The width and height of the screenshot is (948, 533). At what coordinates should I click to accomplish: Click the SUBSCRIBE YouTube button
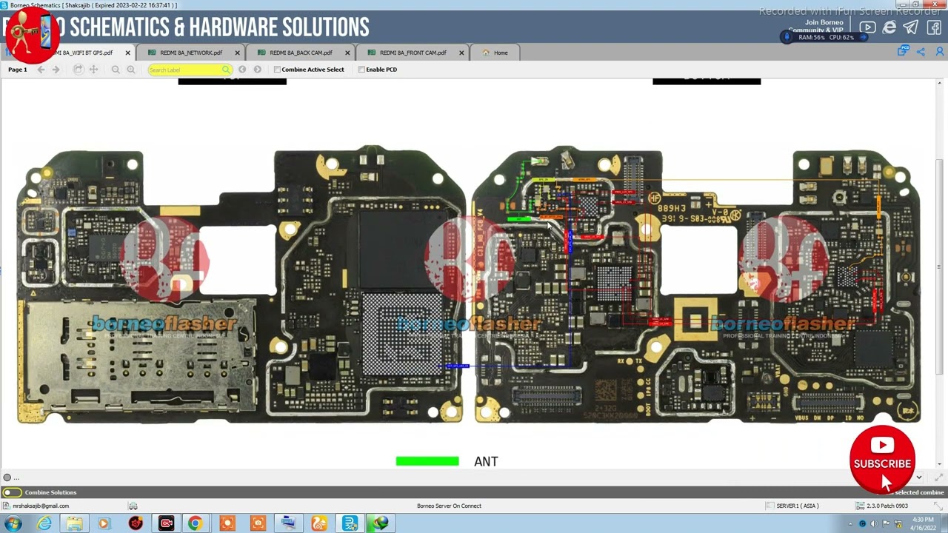click(882, 460)
